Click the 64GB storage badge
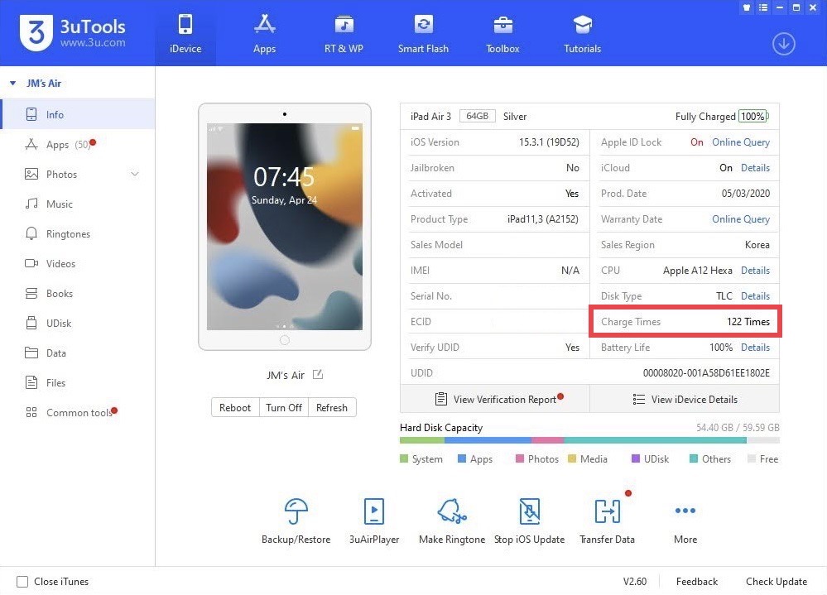Viewport: 827px width, 595px height. pos(478,116)
